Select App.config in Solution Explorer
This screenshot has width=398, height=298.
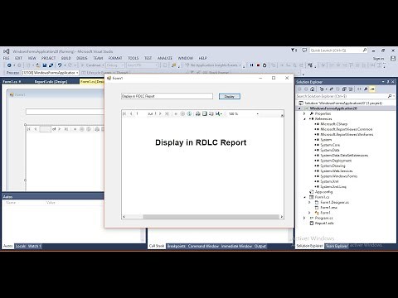tap(323, 192)
